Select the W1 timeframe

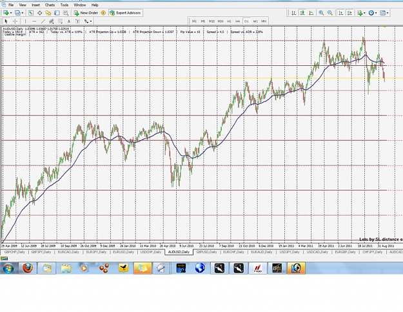click(255, 21)
